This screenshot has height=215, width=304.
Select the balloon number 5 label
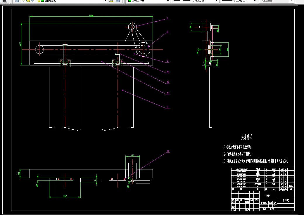tap(168, 82)
